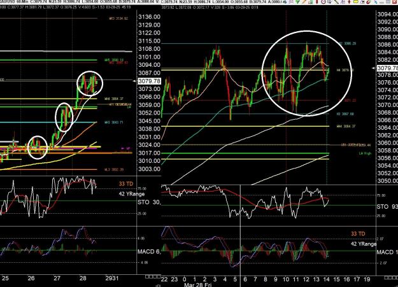
Task: Click date 28 on left chart time axis
Action: [x=83, y=278]
